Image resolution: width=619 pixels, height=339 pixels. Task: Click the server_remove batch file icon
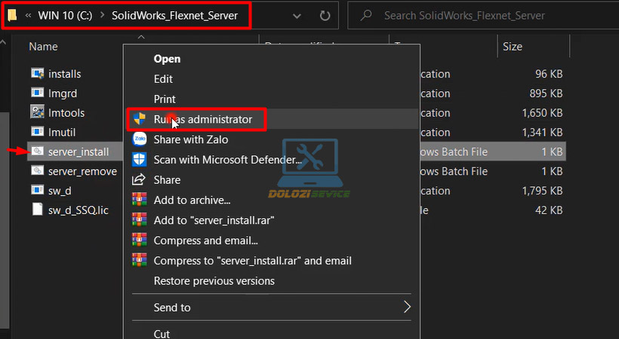pos(37,171)
